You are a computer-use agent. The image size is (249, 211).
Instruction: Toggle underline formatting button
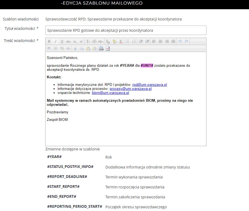(62, 41)
